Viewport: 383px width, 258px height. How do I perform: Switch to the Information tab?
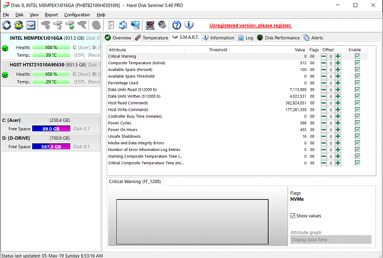tap(219, 38)
